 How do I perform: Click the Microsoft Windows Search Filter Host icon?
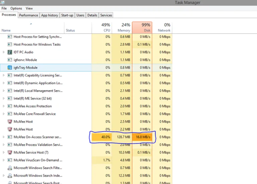pos(10,168)
